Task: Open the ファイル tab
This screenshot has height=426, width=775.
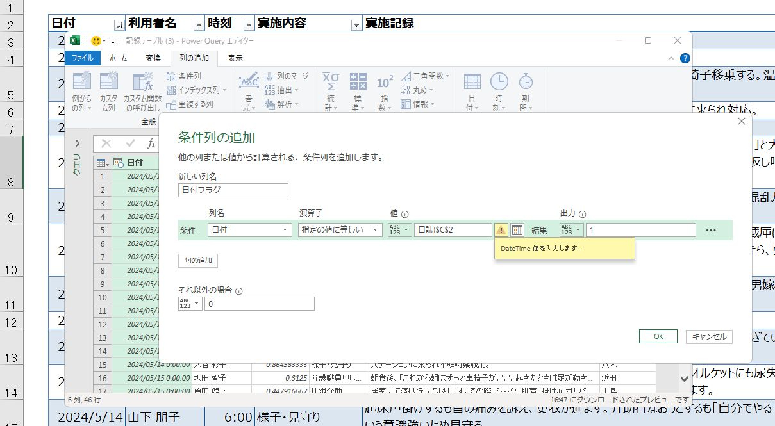Action: [82, 58]
